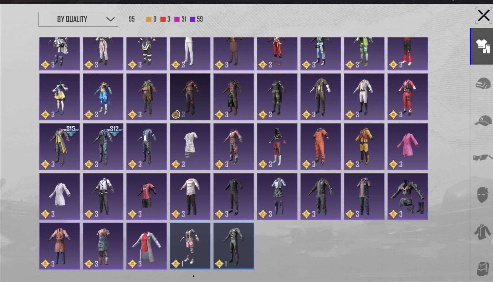Select the orange floral dress outfit in bottom row
Viewport: 493px width, 282px height.
[59, 246]
